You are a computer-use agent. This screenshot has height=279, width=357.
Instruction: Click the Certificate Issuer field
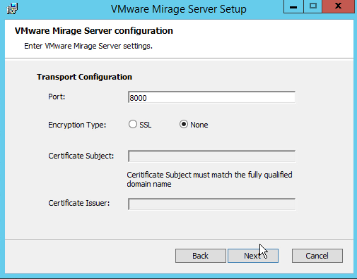(211, 204)
